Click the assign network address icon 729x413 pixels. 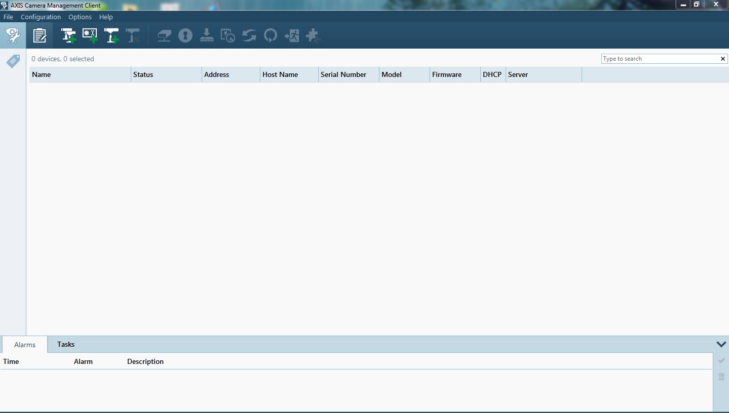click(164, 35)
